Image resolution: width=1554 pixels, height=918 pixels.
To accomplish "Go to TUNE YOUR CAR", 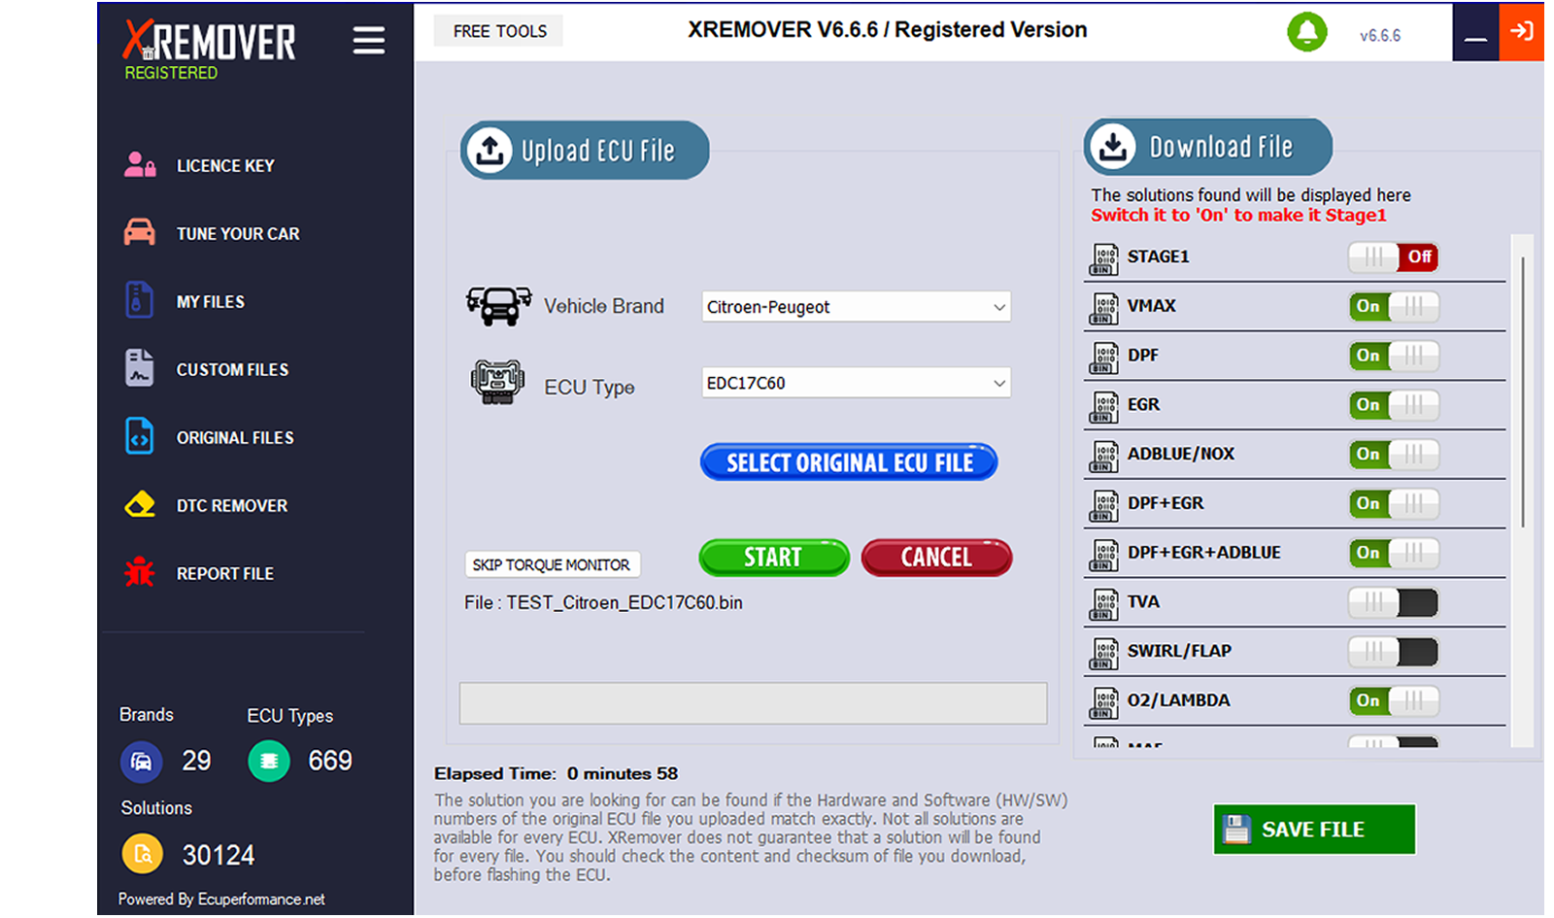I will pos(238,234).
